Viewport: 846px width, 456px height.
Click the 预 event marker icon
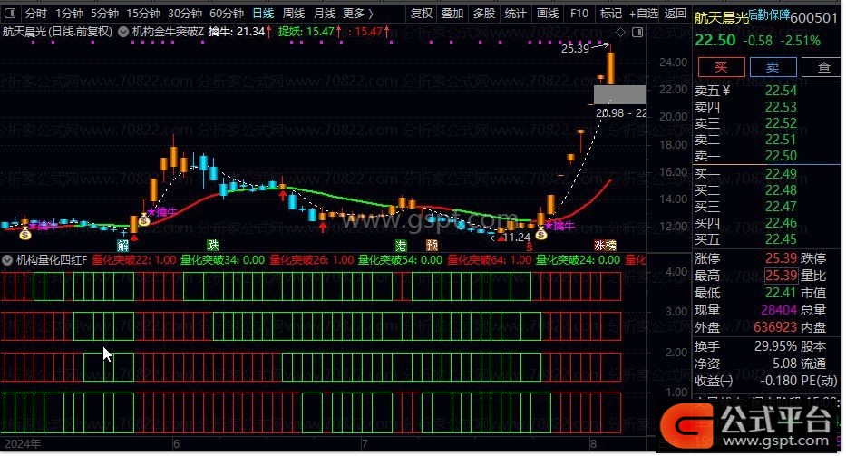(x=433, y=246)
